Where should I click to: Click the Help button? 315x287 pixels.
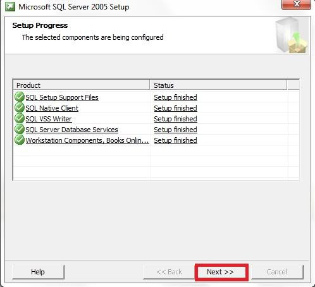point(38,272)
